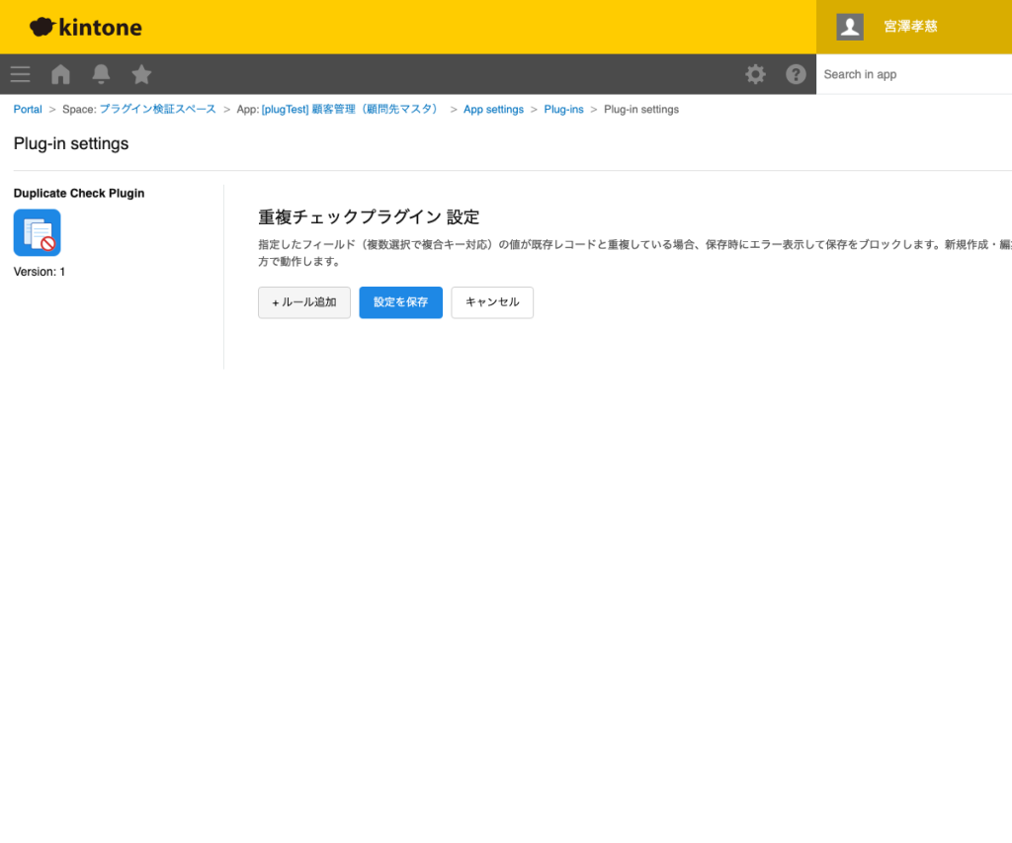Screen dimensions: 1012x843
Task: Click the kintone logo in the header
Action: pos(85,27)
